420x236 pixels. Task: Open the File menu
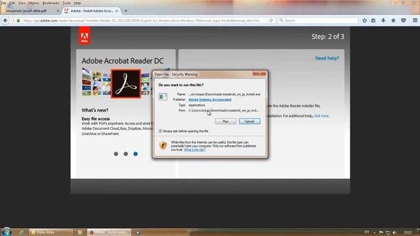pyautogui.click(x=3, y=3)
